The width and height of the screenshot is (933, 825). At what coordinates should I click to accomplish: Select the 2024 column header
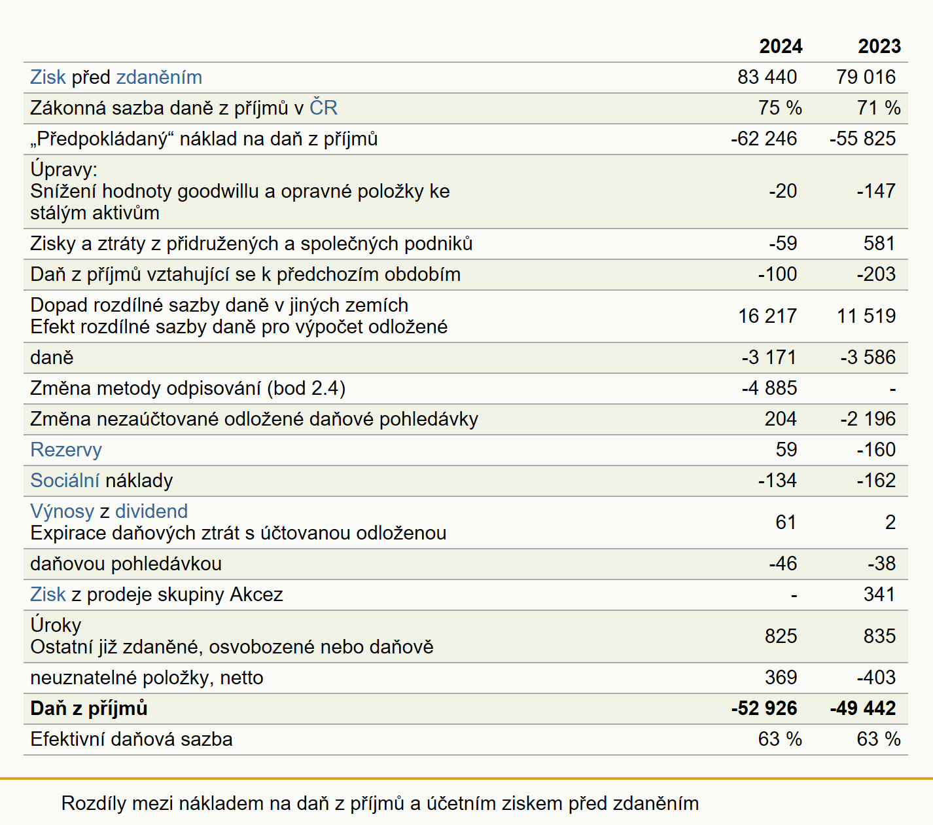click(x=781, y=46)
